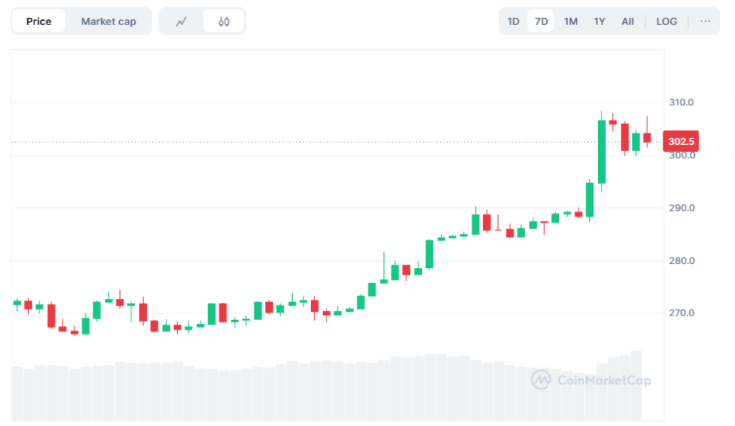Image resolution: width=735 pixels, height=426 pixels.
Task: Select the candlestick chart icon
Action: 223,22
